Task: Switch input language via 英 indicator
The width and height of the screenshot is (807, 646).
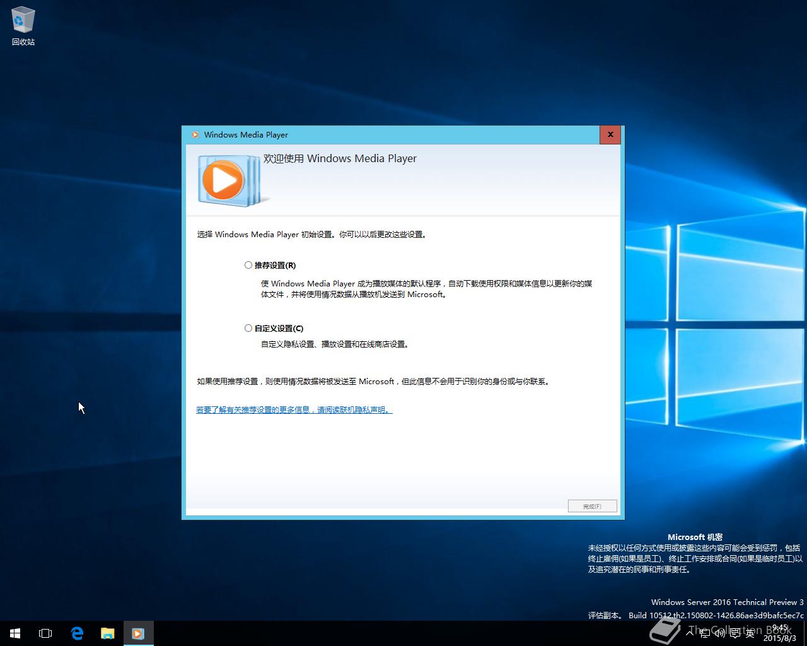Action: pos(750,633)
